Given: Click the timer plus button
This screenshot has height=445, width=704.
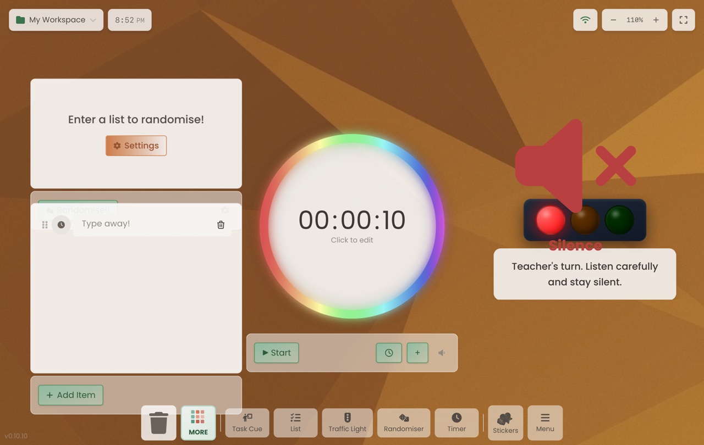Looking at the screenshot, I should coord(417,353).
